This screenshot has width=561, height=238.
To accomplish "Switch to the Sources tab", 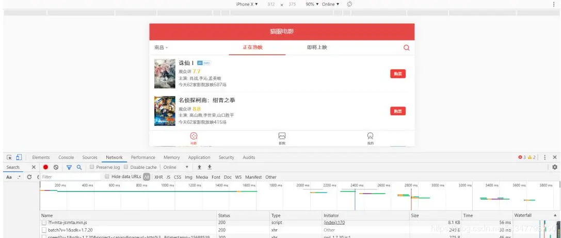I will pos(90,157).
